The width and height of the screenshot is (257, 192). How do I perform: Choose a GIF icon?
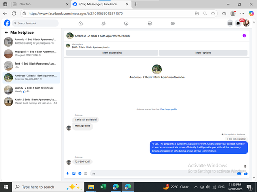tap(86, 174)
